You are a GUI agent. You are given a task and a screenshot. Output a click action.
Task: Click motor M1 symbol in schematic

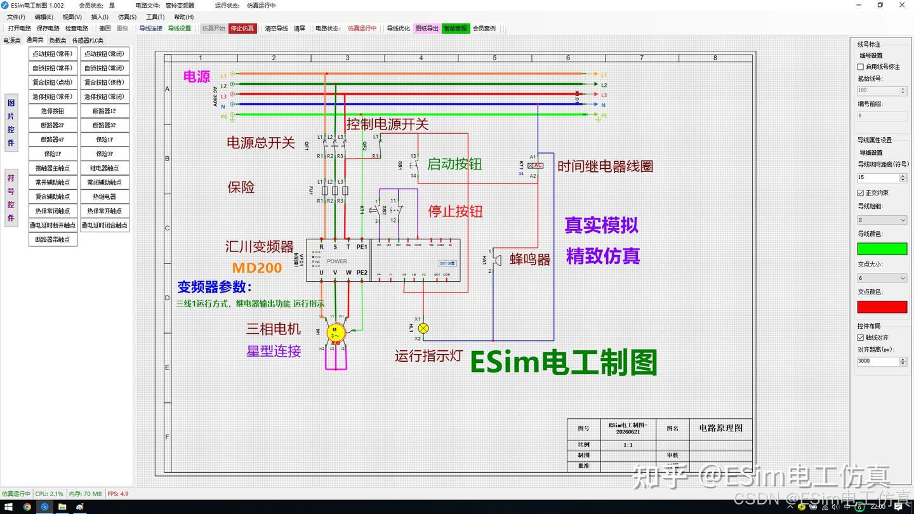(x=334, y=333)
